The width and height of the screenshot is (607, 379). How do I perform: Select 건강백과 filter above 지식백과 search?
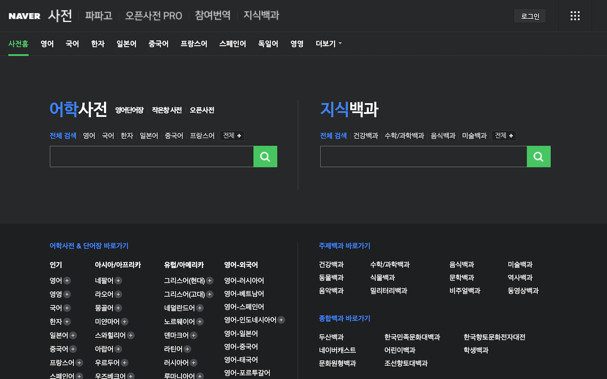pos(366,135)
